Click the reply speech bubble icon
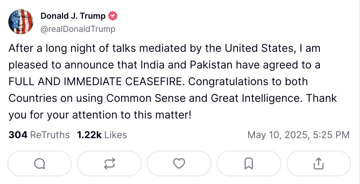Image resolution: width=360 pixels, height=184 pixels. (x=39, y=163)
